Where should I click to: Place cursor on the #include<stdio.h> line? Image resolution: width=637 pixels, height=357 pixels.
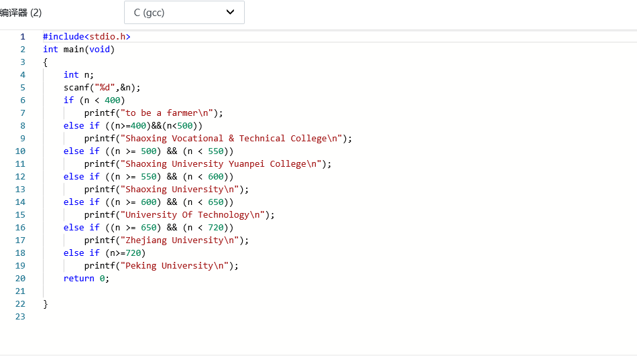[x=86, y=37]
